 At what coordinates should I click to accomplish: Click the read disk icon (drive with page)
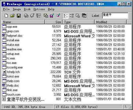tap(46, 16)
